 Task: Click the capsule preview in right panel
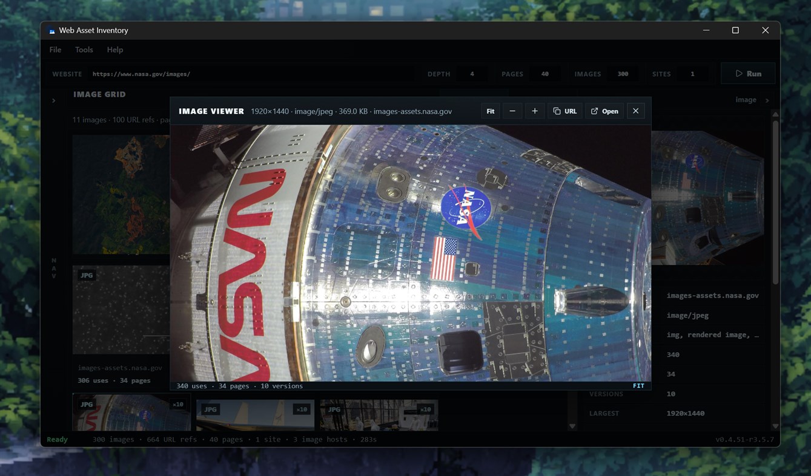tap(707, 198)
